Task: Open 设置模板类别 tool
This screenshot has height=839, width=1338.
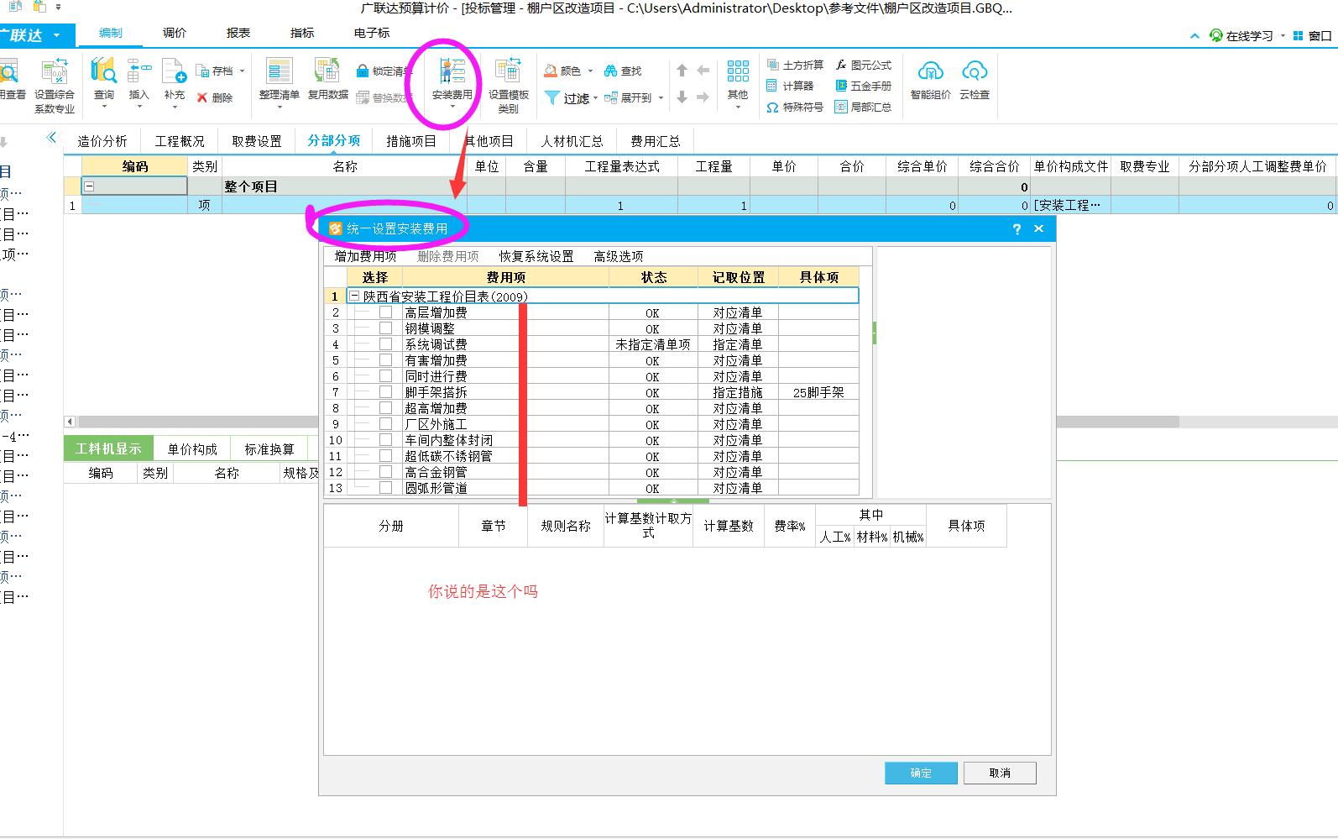Action: 509,84
